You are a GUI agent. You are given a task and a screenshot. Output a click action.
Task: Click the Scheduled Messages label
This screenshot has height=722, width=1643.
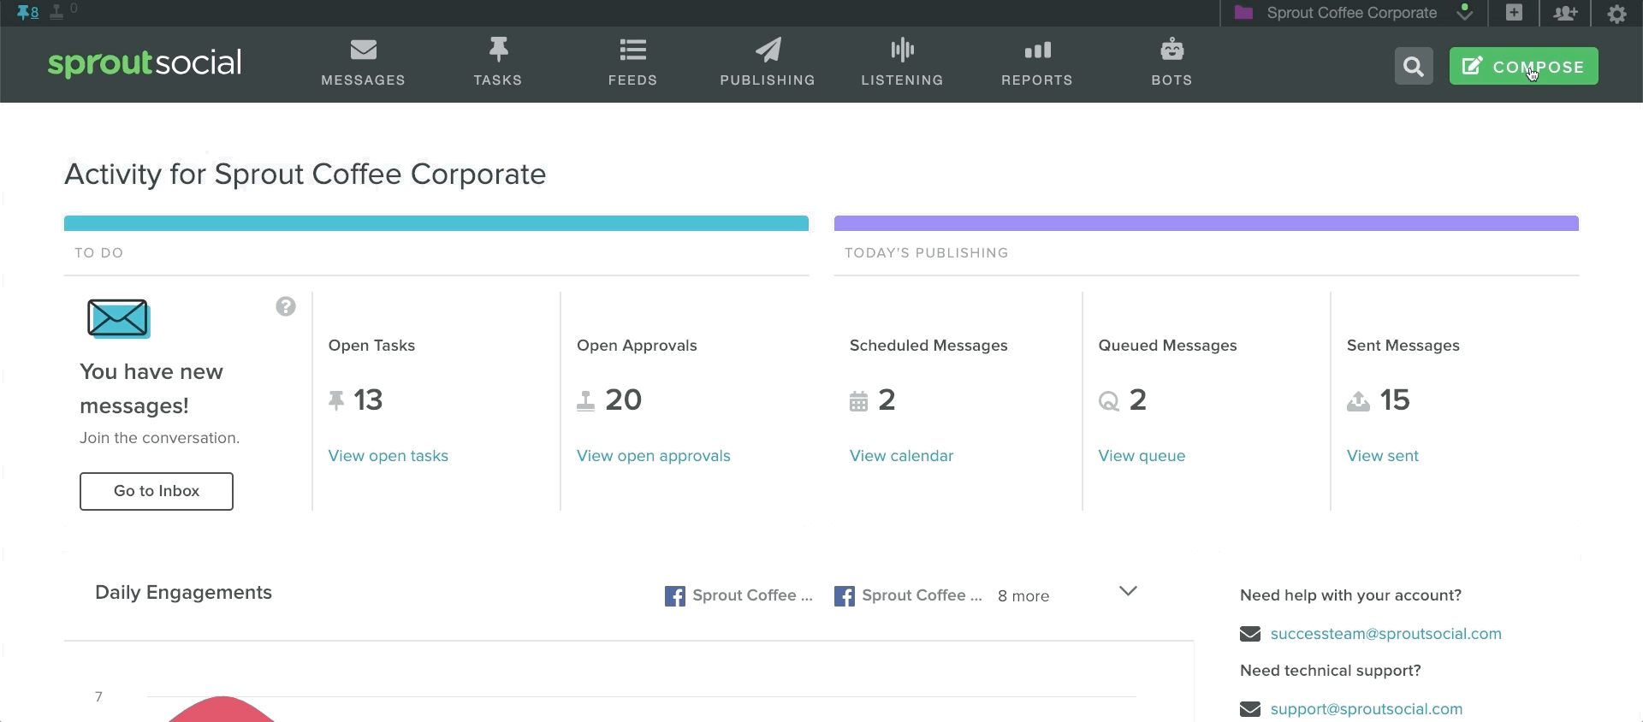click(x=928, y=346)
